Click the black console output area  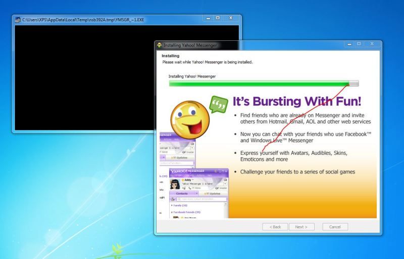(x=85, y=78)
